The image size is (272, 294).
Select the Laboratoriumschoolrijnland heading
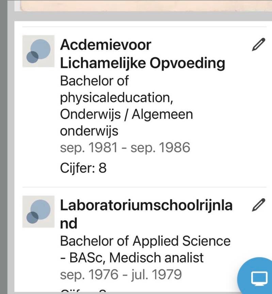point(146,214)
